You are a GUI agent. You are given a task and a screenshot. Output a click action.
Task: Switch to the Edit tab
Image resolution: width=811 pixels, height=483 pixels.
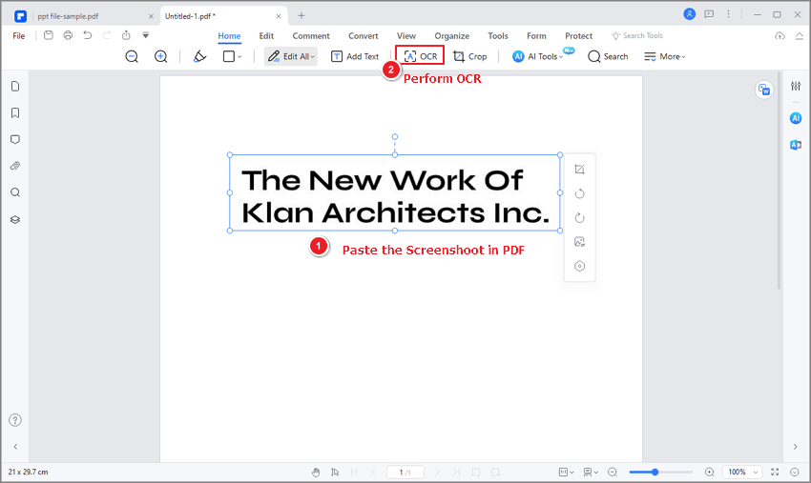pos(266,35)
